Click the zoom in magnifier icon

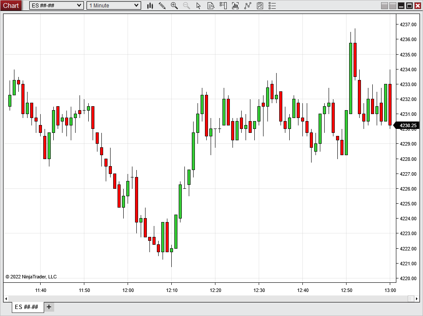click(x=174, y=6)
